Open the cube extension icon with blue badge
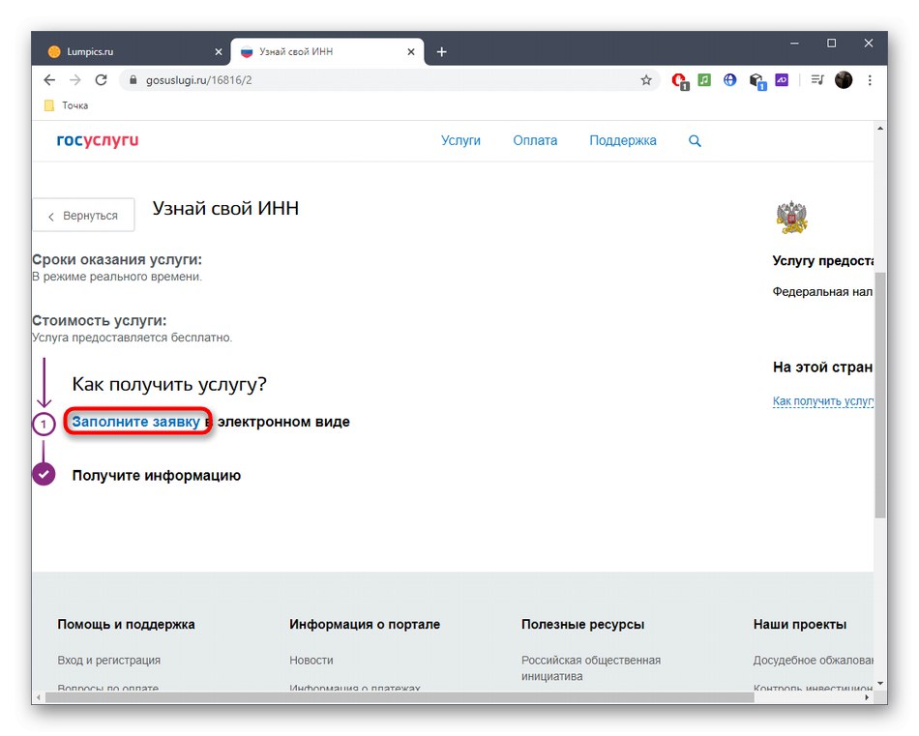The image size is (919, 736). point(757,81)
